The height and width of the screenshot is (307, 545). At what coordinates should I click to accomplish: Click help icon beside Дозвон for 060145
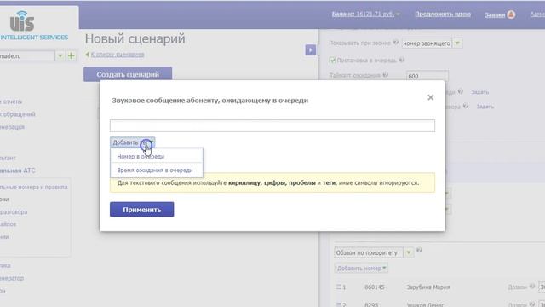pyautogui.click(x=531, y=287)
